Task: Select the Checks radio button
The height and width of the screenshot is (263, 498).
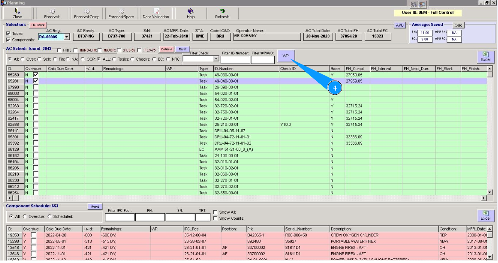Action: (133, 59)
